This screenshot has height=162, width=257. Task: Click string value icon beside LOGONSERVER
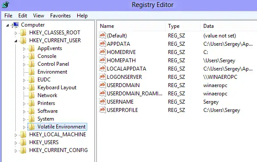pyautogui.click(x=103, y=77)
